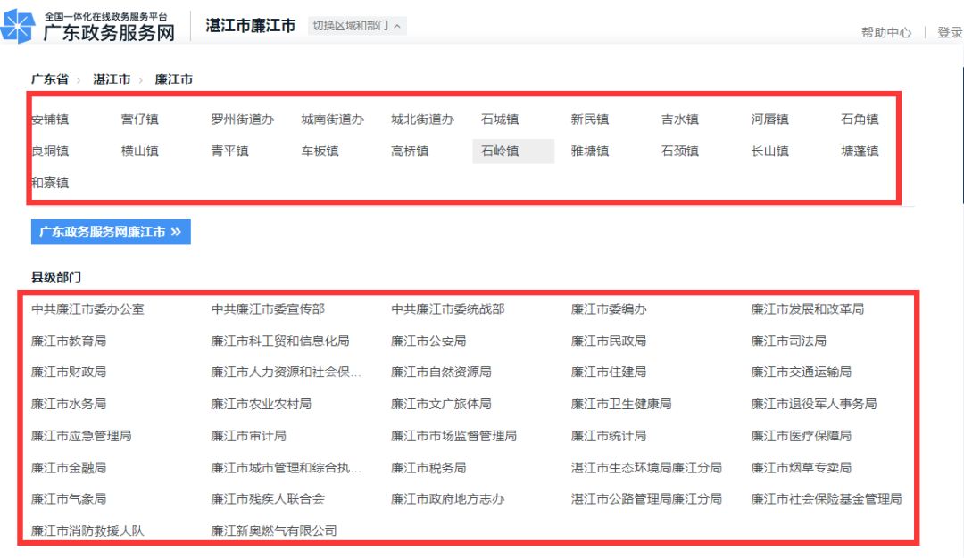
Task: Choose 罗州街道办
Action: click(242, 119)
